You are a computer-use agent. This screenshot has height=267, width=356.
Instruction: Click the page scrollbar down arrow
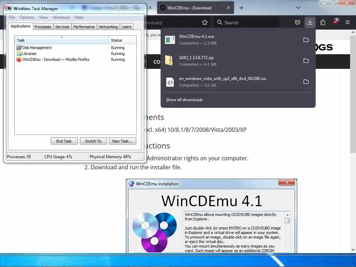(353, 250)
